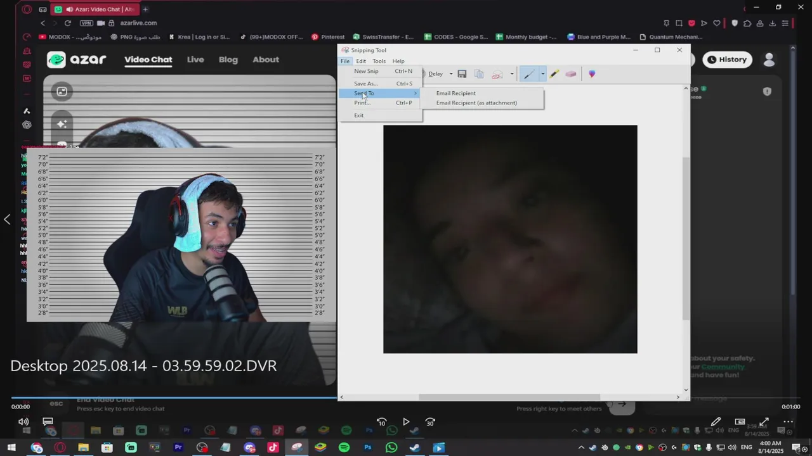The height and width of the screenshot is (456, 812).
Task: Open TikTok from the taskbar
Action: click(273, 448)
